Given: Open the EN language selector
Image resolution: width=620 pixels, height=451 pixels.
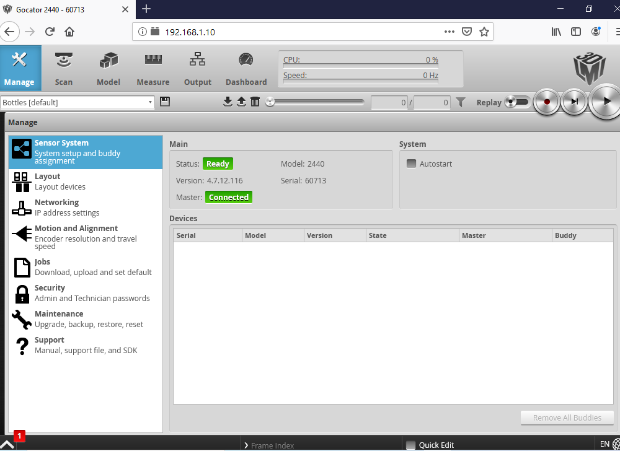Looking at the screenshot, I should (605, 444).
